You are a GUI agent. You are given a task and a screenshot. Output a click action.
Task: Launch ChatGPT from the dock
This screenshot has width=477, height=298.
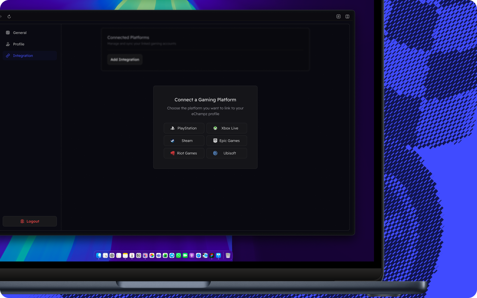(x=112, y=255)
